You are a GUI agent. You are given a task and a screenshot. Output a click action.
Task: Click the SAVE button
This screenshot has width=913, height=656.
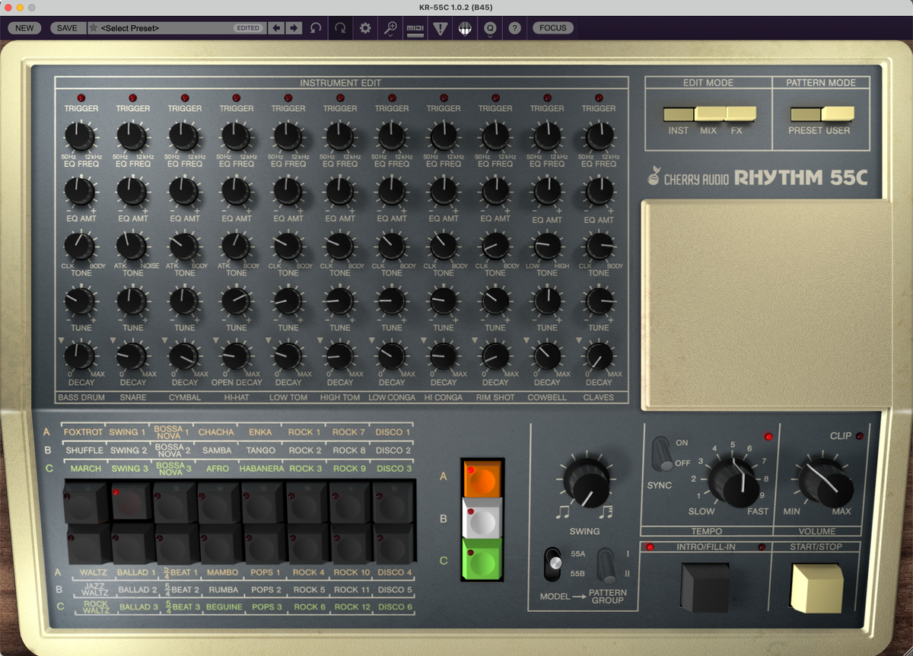tap(68, 27)
